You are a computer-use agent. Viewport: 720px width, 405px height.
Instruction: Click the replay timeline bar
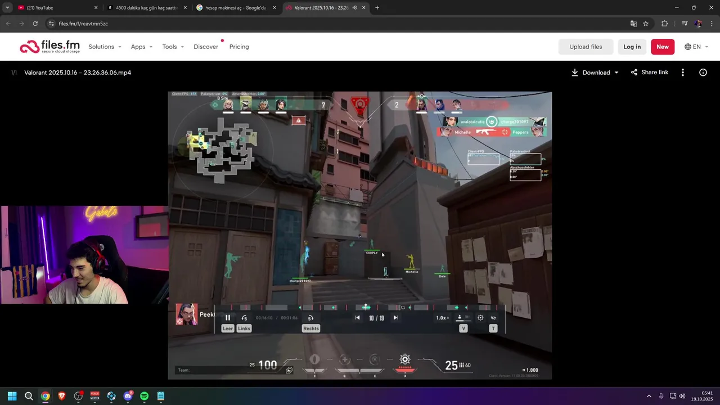[360, 307]
